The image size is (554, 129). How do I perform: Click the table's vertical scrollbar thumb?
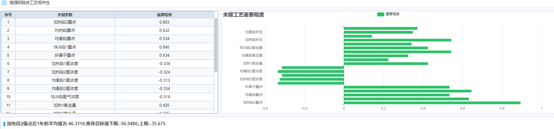(216, 45)
